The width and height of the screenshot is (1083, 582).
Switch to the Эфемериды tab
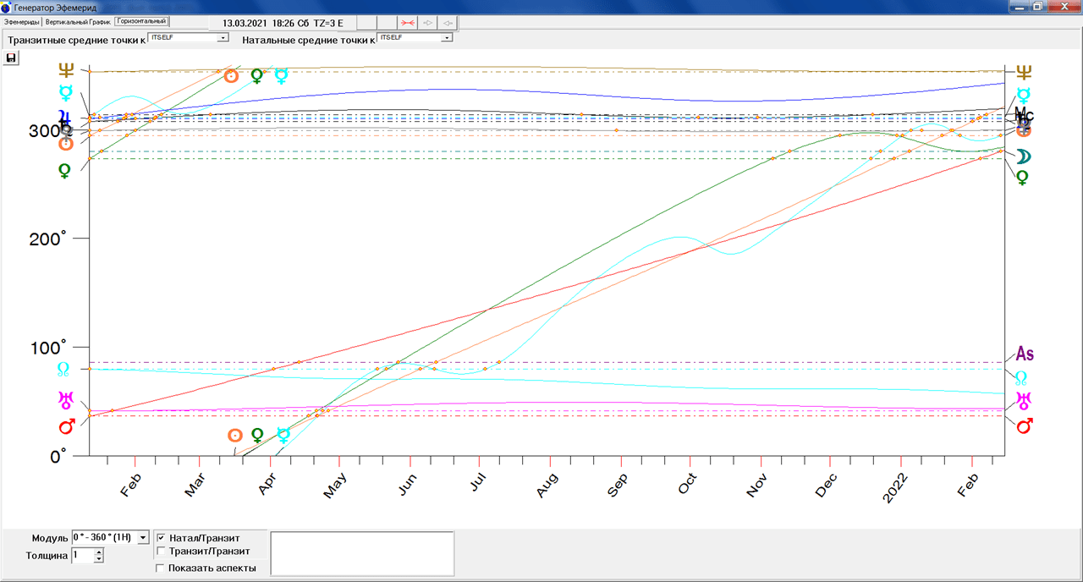(23, 22)
